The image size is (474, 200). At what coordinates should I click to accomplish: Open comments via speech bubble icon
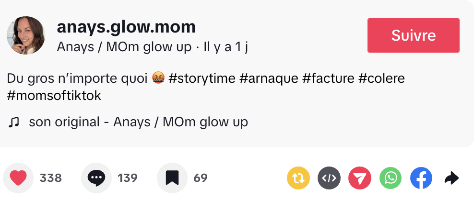click(96, 178)
